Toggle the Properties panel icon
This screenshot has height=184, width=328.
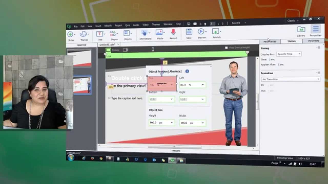[316, 29]
